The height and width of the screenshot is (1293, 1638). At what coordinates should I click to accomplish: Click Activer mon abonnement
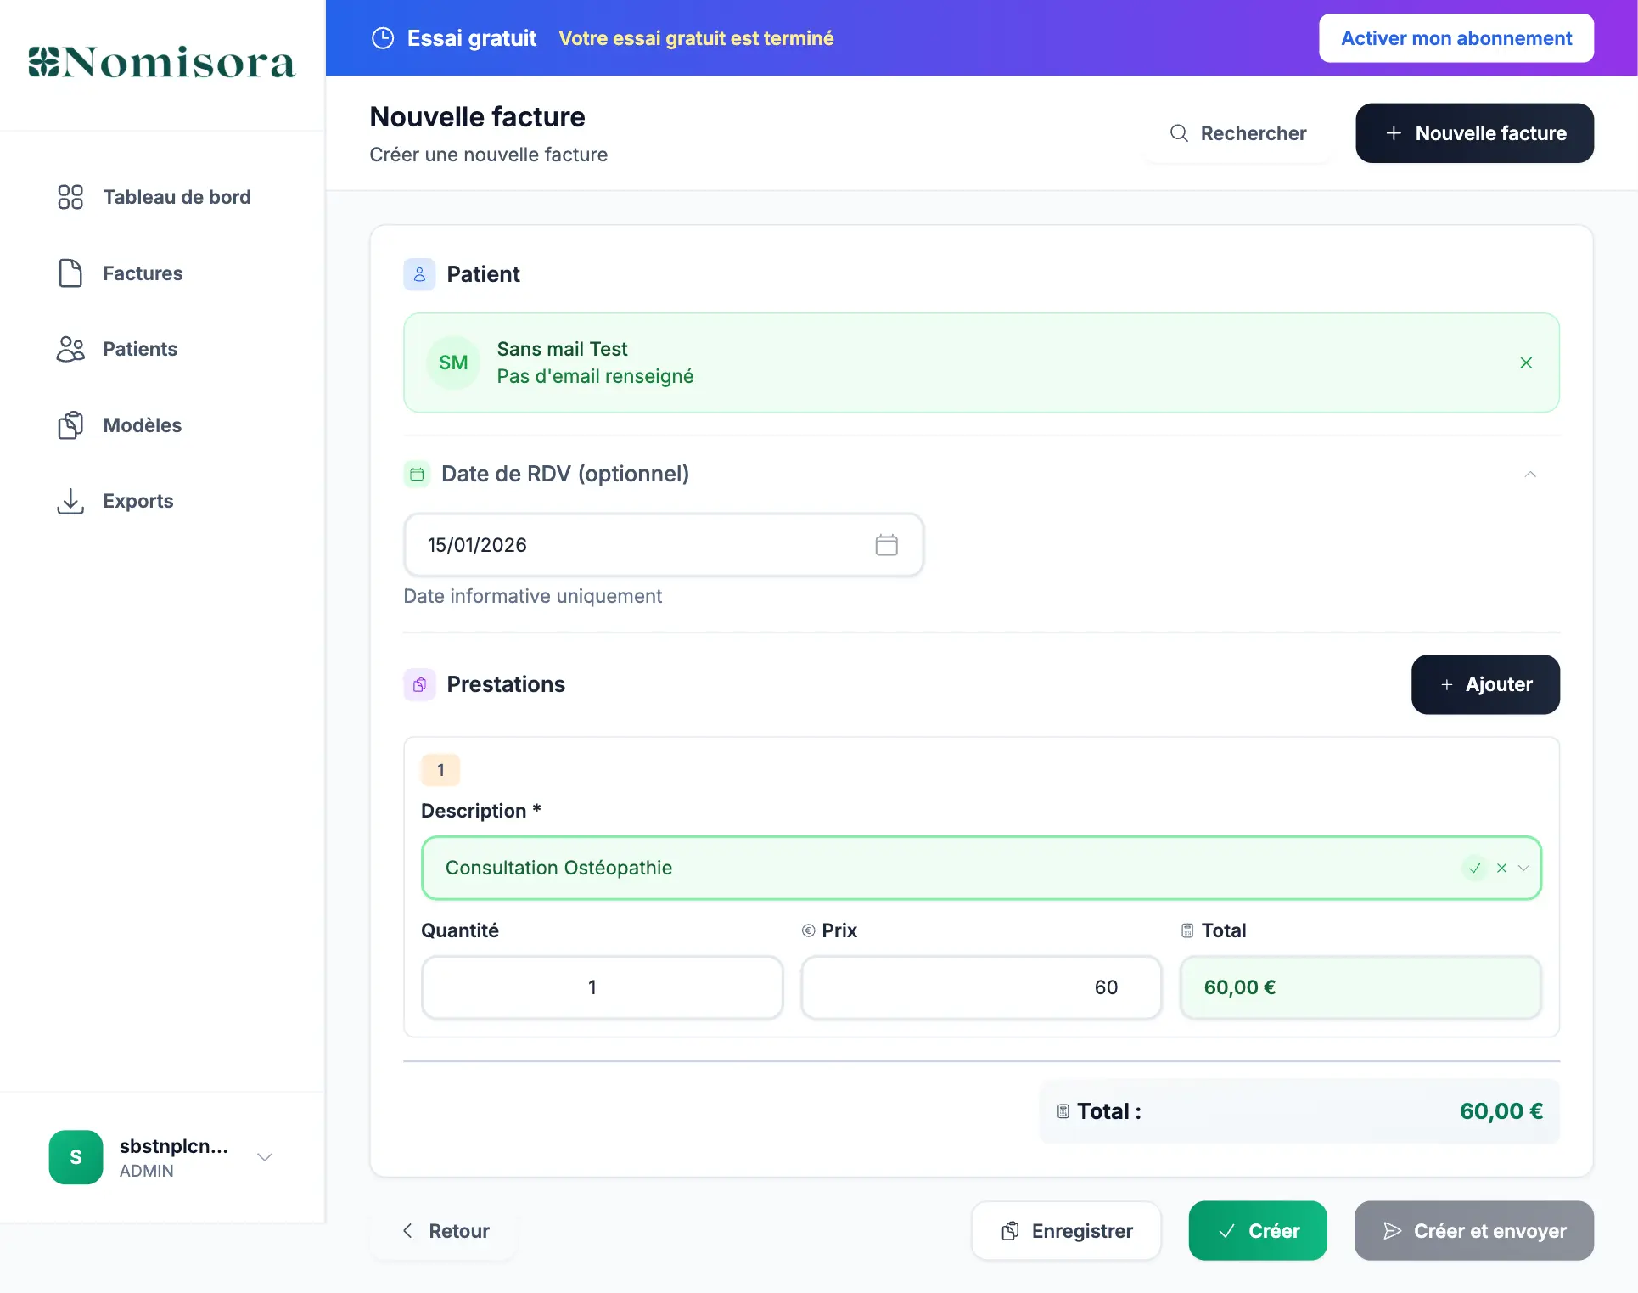coord(1456,38)
